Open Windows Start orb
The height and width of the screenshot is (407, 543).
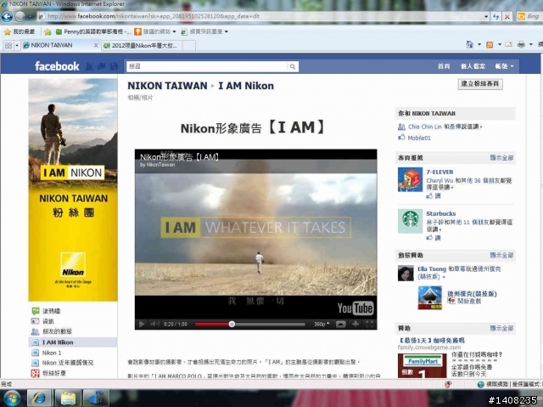click(12, 398)
